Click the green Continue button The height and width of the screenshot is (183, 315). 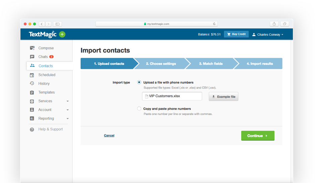pos(258,135)
